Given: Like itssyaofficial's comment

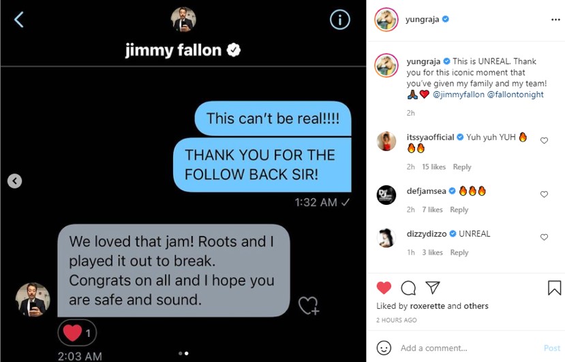Looking at the screenshot, I should click(x=544, y=140).
